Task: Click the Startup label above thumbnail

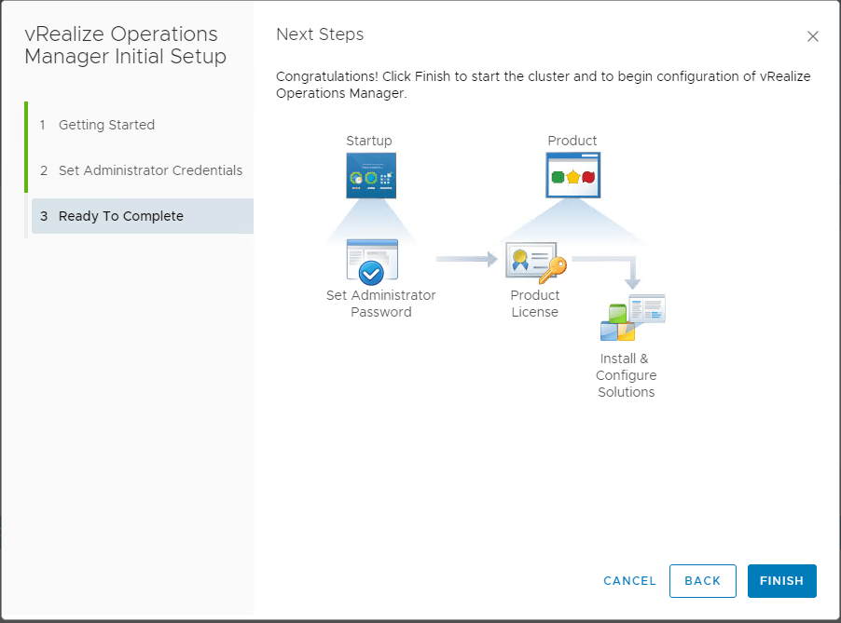Action: [369, 141]
